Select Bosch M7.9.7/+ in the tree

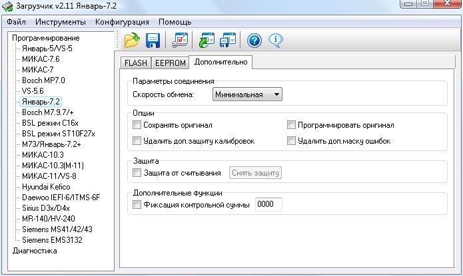[x=47, y=112]
